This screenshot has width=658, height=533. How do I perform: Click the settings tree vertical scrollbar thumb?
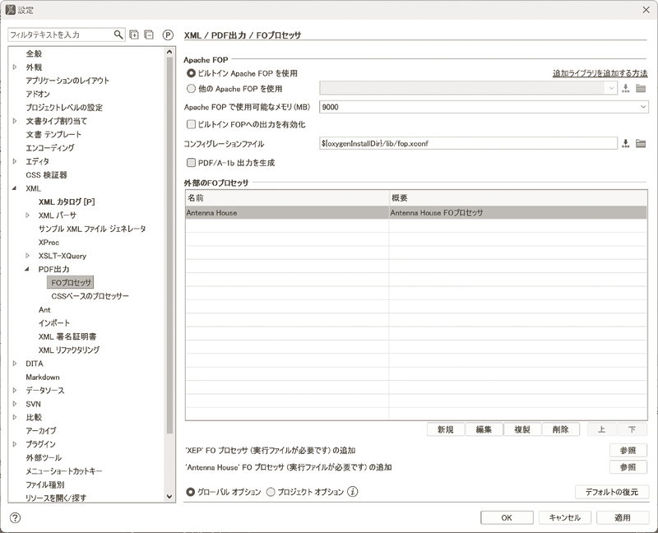pyautogui.click(x=169, y=245)
